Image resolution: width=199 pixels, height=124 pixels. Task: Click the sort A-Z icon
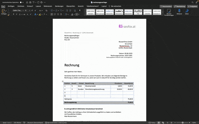pos(75,11)
